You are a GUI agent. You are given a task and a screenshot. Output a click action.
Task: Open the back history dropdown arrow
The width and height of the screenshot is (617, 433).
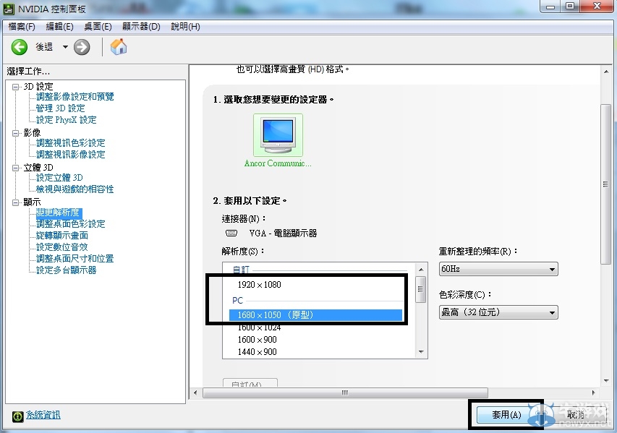(65, 47)
